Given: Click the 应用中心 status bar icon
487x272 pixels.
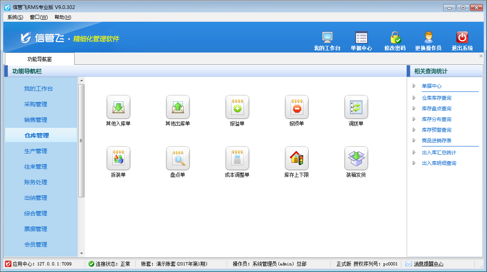Looking at the screenshot, I should (x=8, y=264).
